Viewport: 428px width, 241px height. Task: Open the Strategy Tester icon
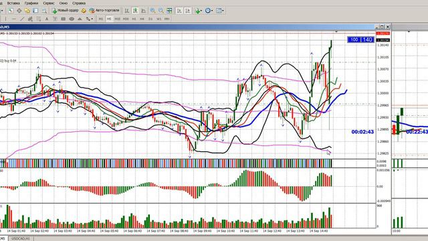pyautogui.click(x=44, y=11)
